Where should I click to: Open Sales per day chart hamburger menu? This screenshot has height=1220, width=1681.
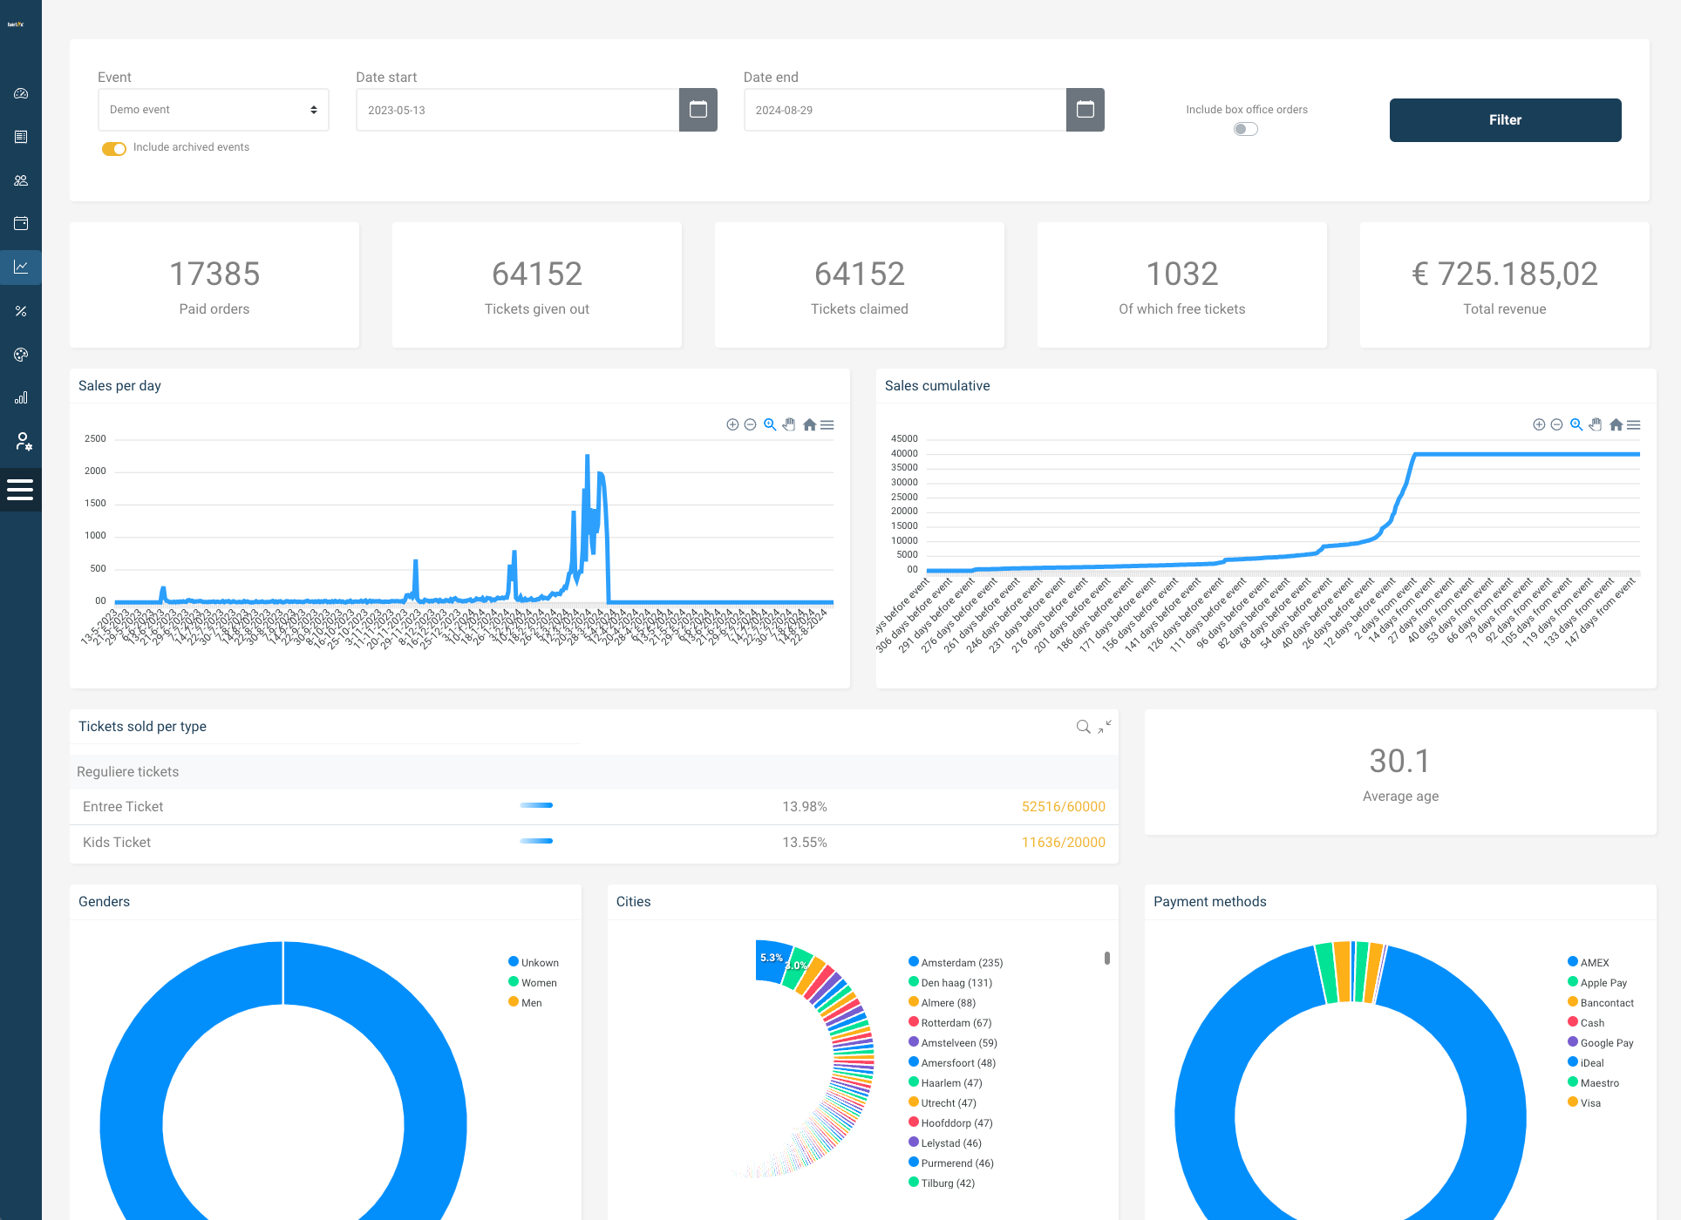click(x=827, y=424)
